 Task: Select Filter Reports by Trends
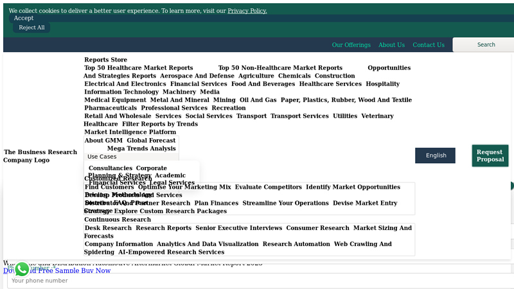coord(159,124)
